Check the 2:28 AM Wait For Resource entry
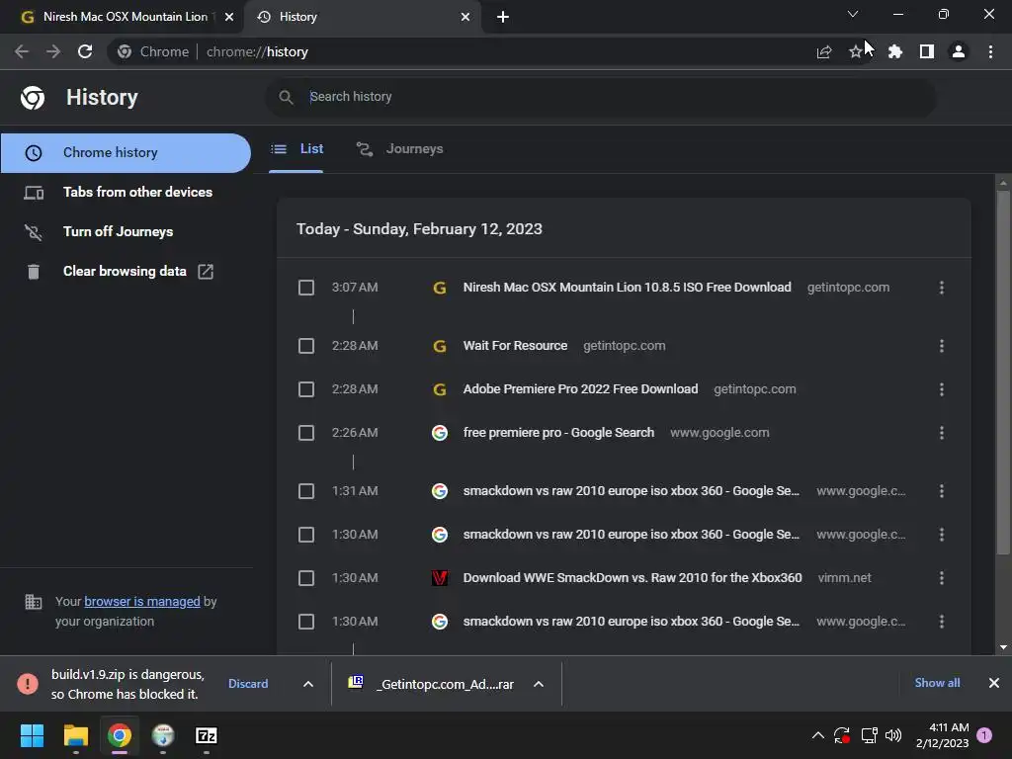The height and width of the screenshot is (759, 1012). 306,346
